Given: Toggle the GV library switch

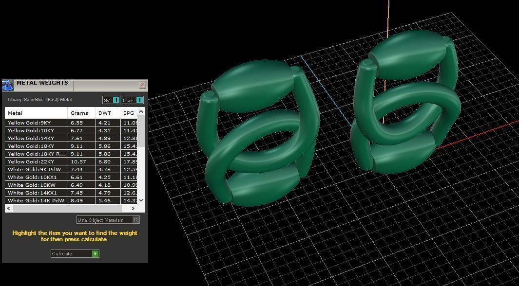Looking at the screenshot, I should 111,100.
